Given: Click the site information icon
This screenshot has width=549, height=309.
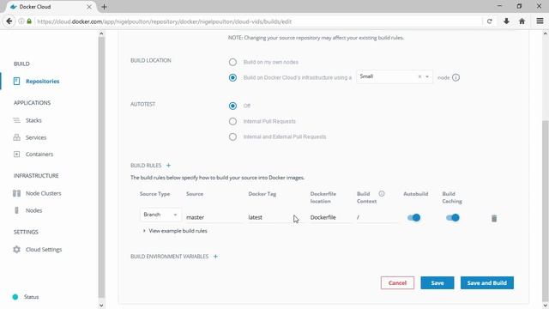Looking at the screenshot, I should [21, 21].
